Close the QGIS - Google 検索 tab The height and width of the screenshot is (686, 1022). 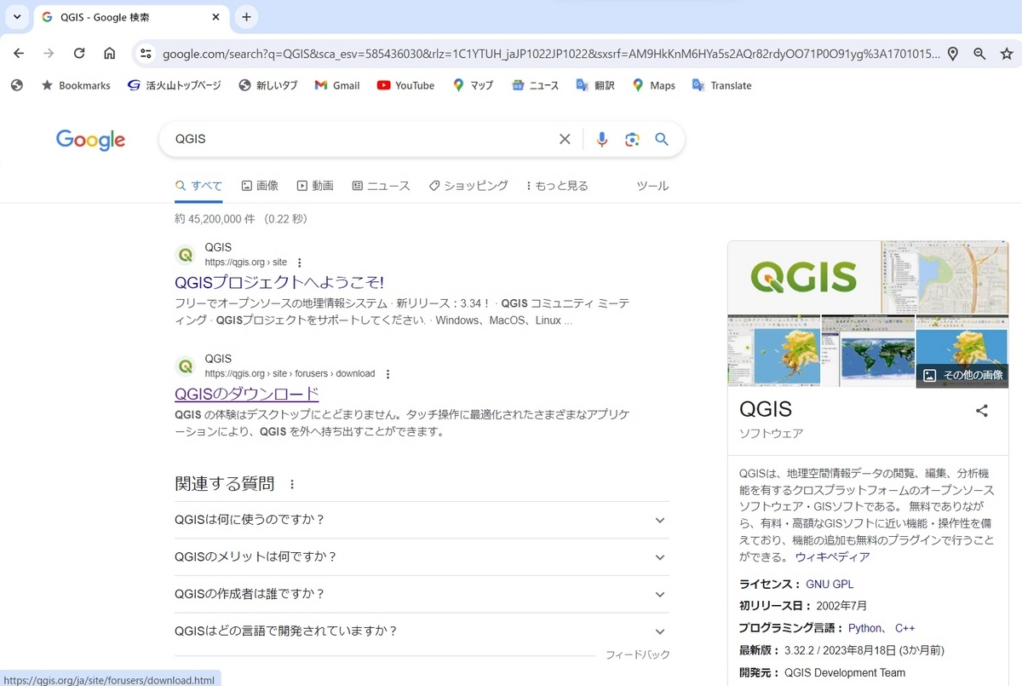(x=216, y=17)
